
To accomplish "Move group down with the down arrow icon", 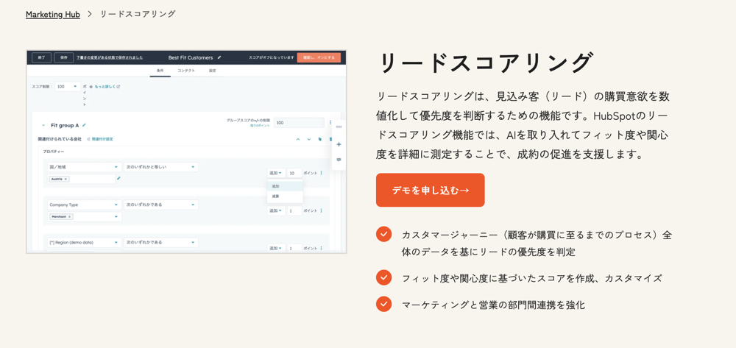I will (309, 139).
